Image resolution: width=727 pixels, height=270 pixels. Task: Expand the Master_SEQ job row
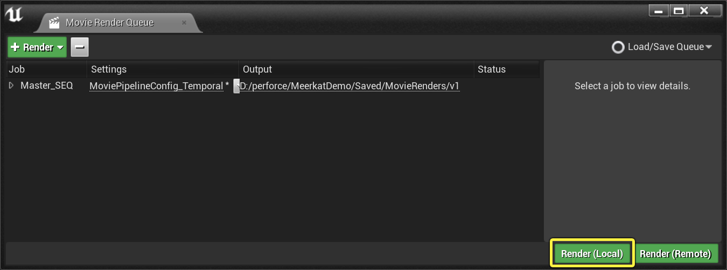(x=12, y=86)
